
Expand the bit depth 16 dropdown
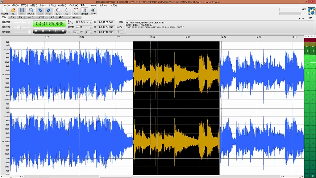(78, 32)
